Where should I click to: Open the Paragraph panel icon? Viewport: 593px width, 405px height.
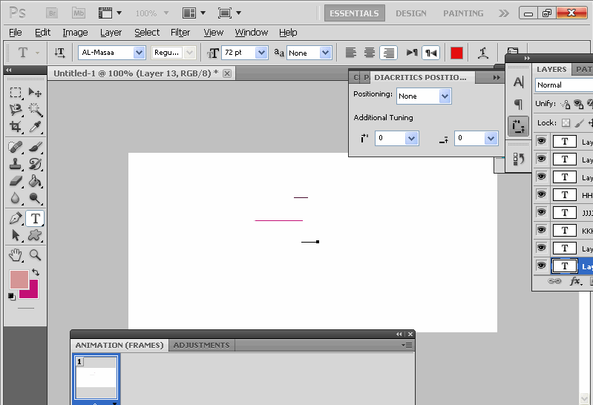519,104
